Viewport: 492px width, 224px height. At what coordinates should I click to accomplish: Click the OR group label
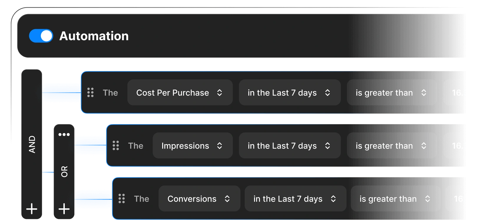64,172
